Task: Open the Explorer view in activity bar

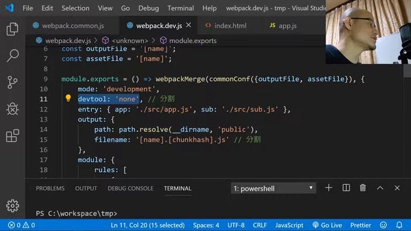Action: tap(12, 29)
